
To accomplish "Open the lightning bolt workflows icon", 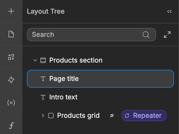I will 11,80.
